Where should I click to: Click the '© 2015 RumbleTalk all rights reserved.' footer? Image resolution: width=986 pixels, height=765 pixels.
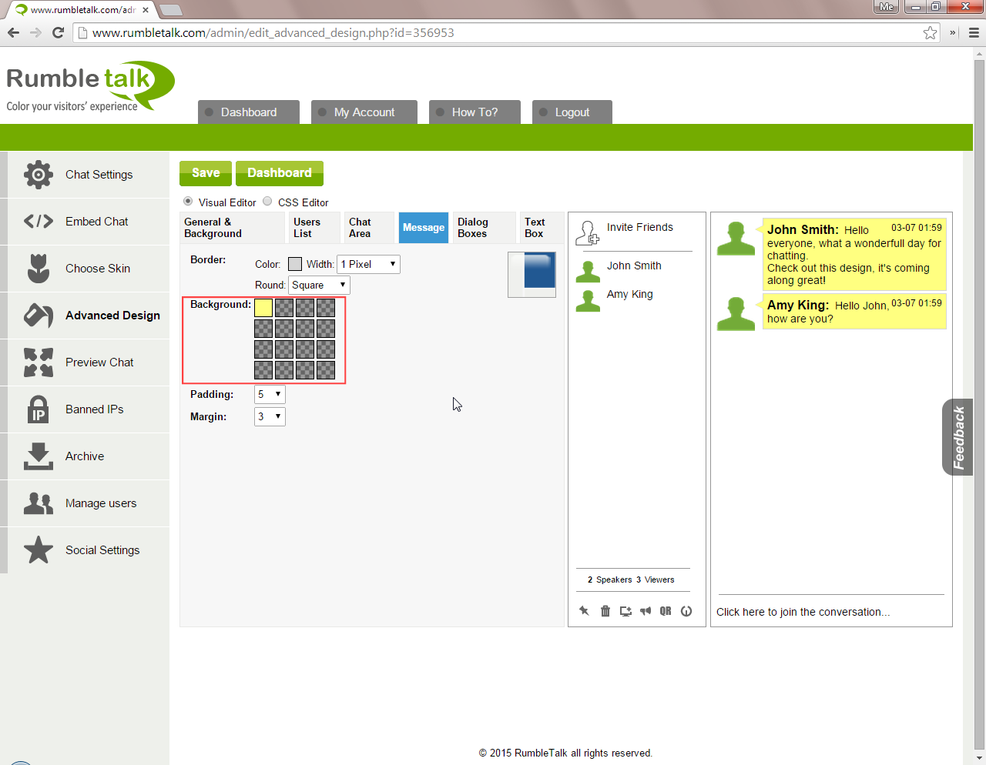pyautogui.click(x=565, y=753)
